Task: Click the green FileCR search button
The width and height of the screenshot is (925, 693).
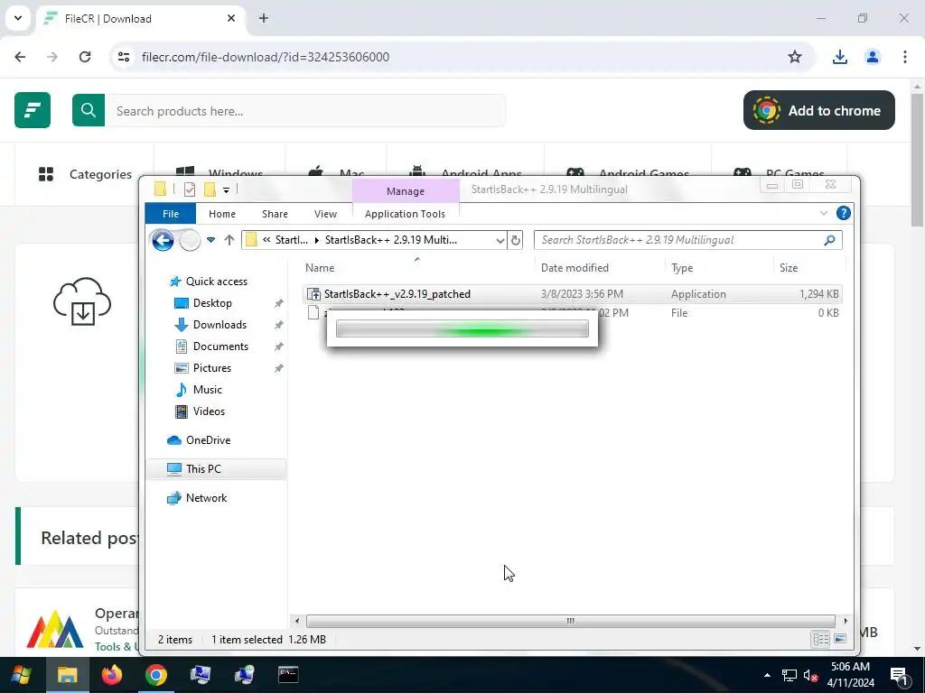Action: click(x=89, y=110)
